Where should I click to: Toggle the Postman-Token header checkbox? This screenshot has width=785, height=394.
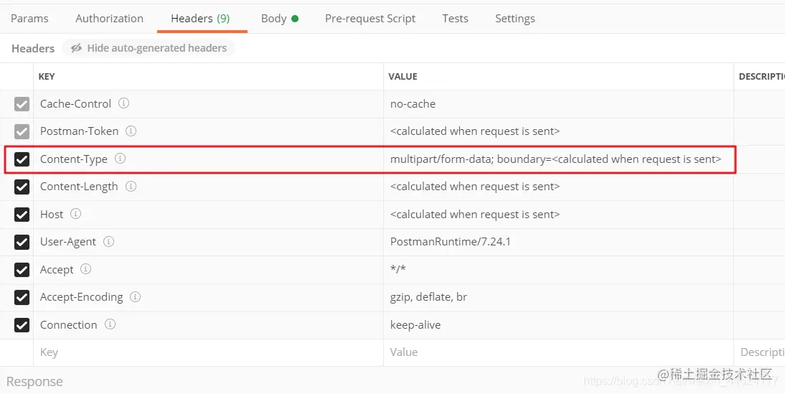point(22,131)
